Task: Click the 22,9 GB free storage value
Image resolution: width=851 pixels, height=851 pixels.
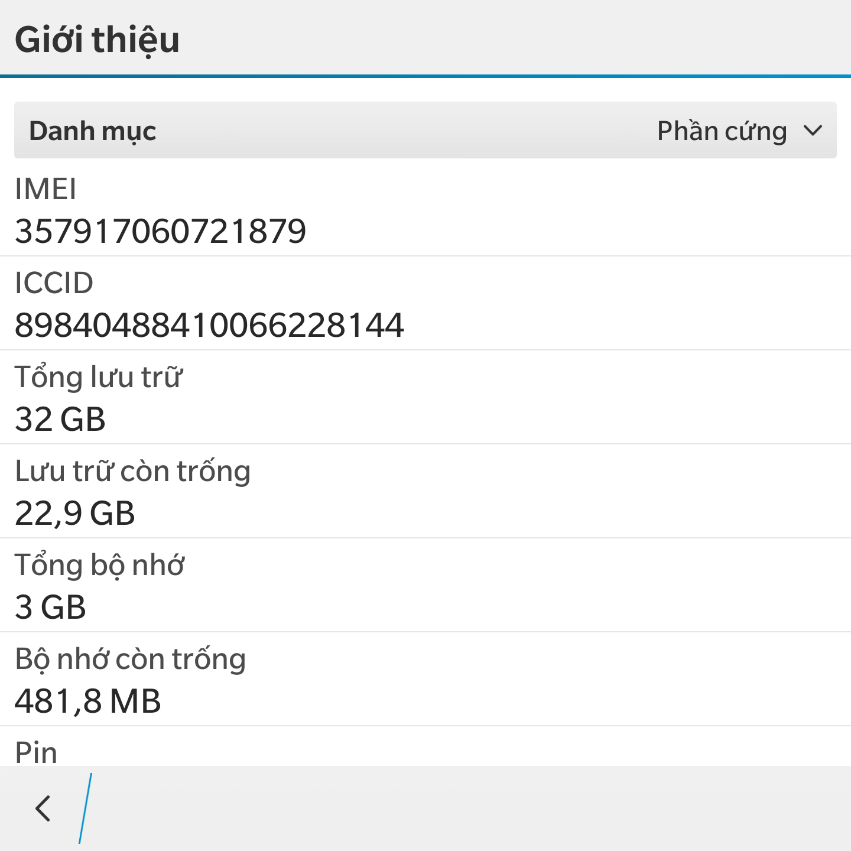Action: click(x=75, y=513)
